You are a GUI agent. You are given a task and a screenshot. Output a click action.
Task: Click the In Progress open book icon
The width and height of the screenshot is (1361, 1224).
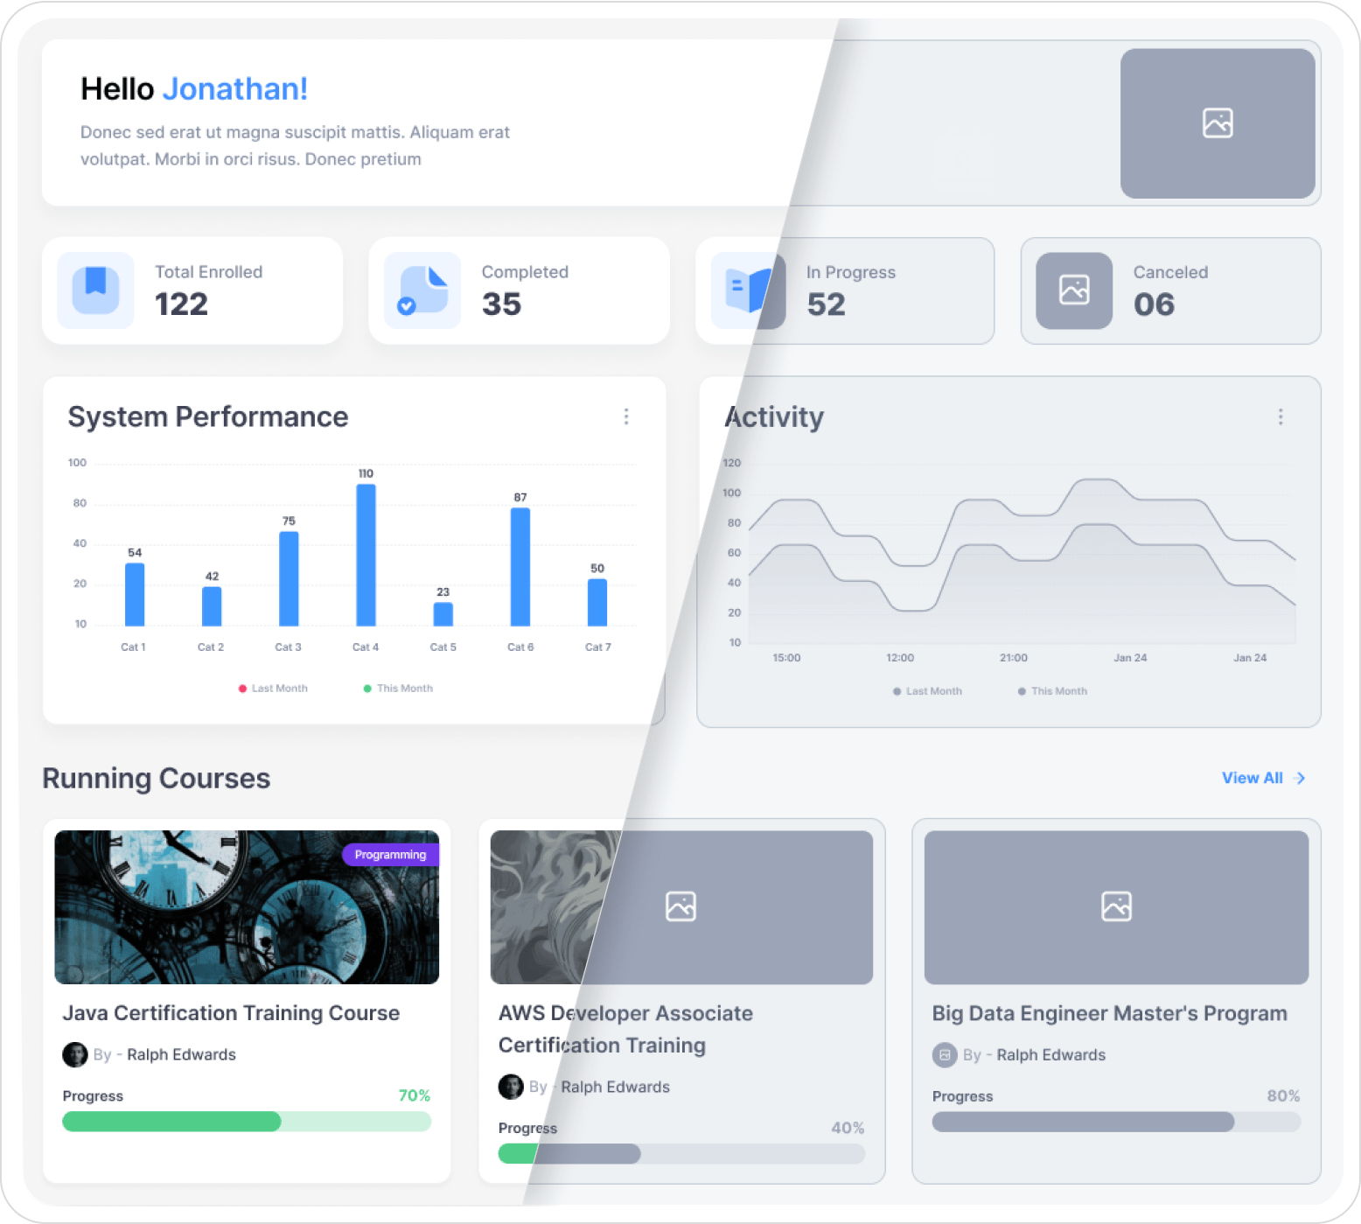coord(748,290)
